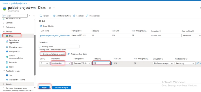Click the edit pencil for ftp-data-disk

(197, 63)
